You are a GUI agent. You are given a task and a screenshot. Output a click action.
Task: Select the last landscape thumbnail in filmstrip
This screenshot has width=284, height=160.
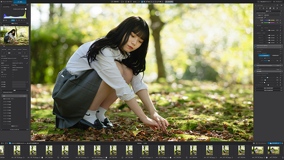273,150
